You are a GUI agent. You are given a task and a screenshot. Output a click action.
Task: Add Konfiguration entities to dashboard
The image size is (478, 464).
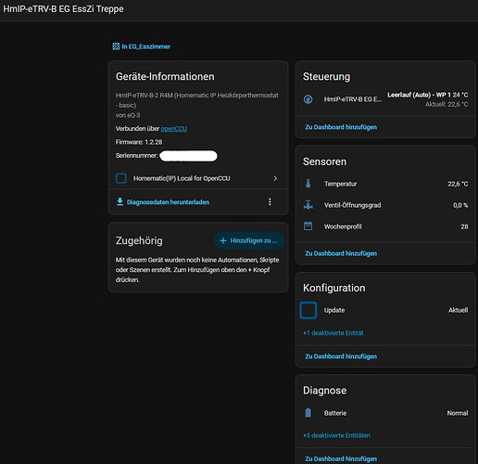tap(341, 356)
